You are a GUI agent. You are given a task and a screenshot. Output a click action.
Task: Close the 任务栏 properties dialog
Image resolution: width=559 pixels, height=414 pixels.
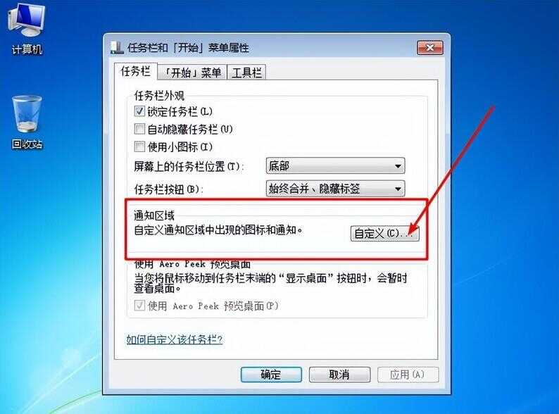pos(430,48)
